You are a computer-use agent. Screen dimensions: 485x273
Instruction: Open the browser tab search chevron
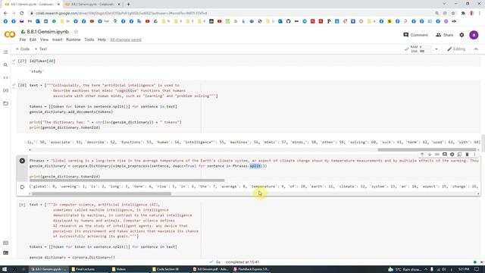click(x=444, y=4)
